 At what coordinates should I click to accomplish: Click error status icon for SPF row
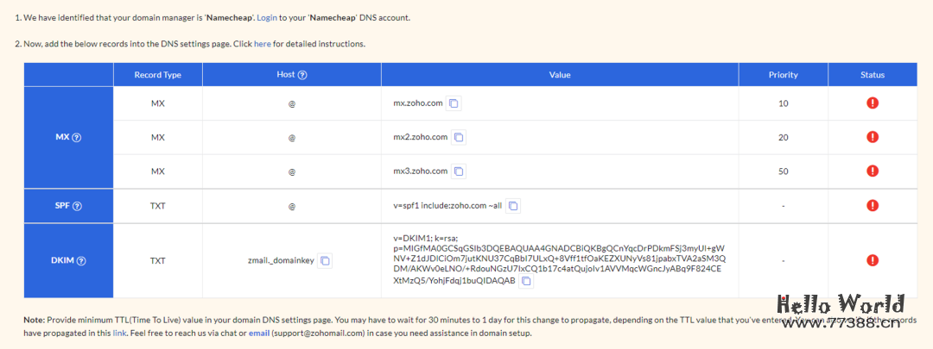tap(872, 206)
